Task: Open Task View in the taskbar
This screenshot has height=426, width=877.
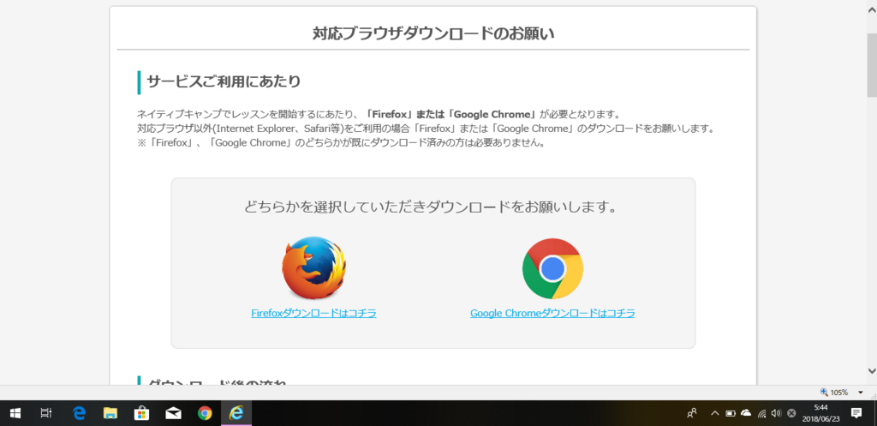Action: pyautogui.click(x=46, y=414)
